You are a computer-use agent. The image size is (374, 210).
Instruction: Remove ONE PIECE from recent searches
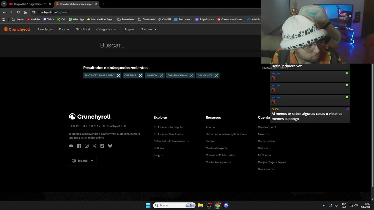141,76
